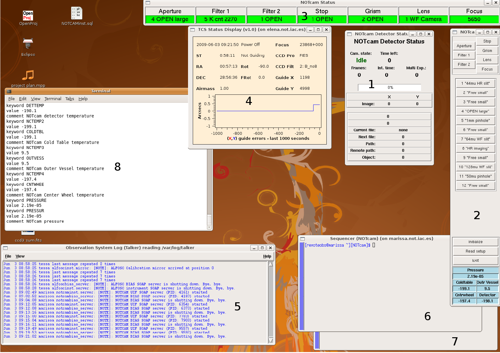The width and height of the screenshot is (500, 353).
Task: Open File menu in Observation System Log
Action: click(8, 256)
